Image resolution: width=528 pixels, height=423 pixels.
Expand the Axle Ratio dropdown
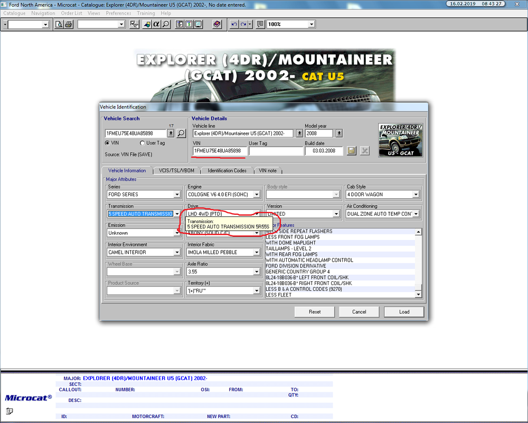tap(257, 272)
